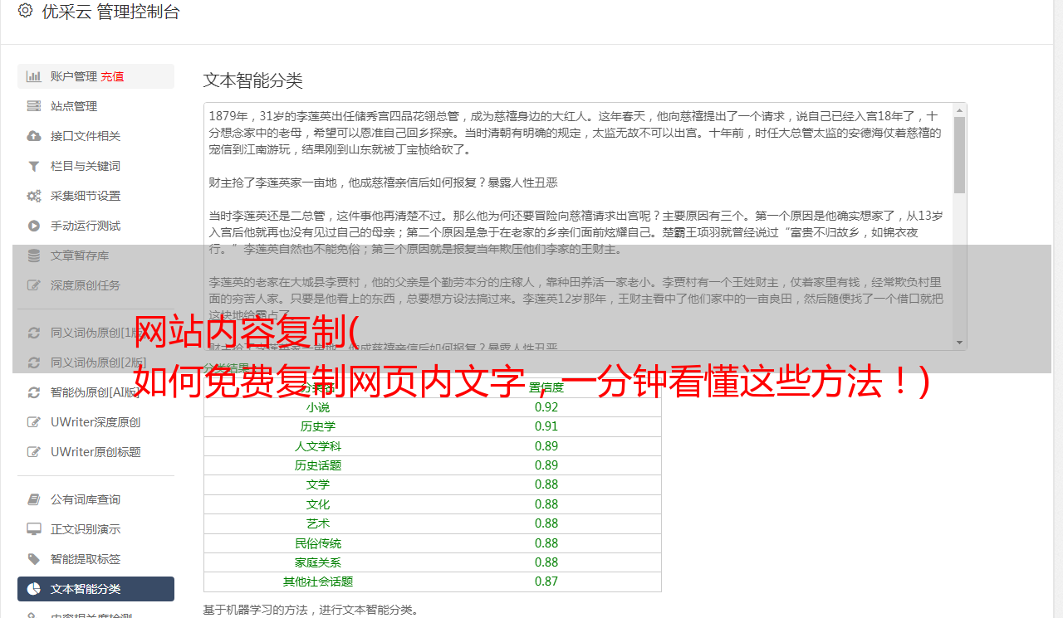Click the text area scrollbar up arrow

[x=959, y=109]
